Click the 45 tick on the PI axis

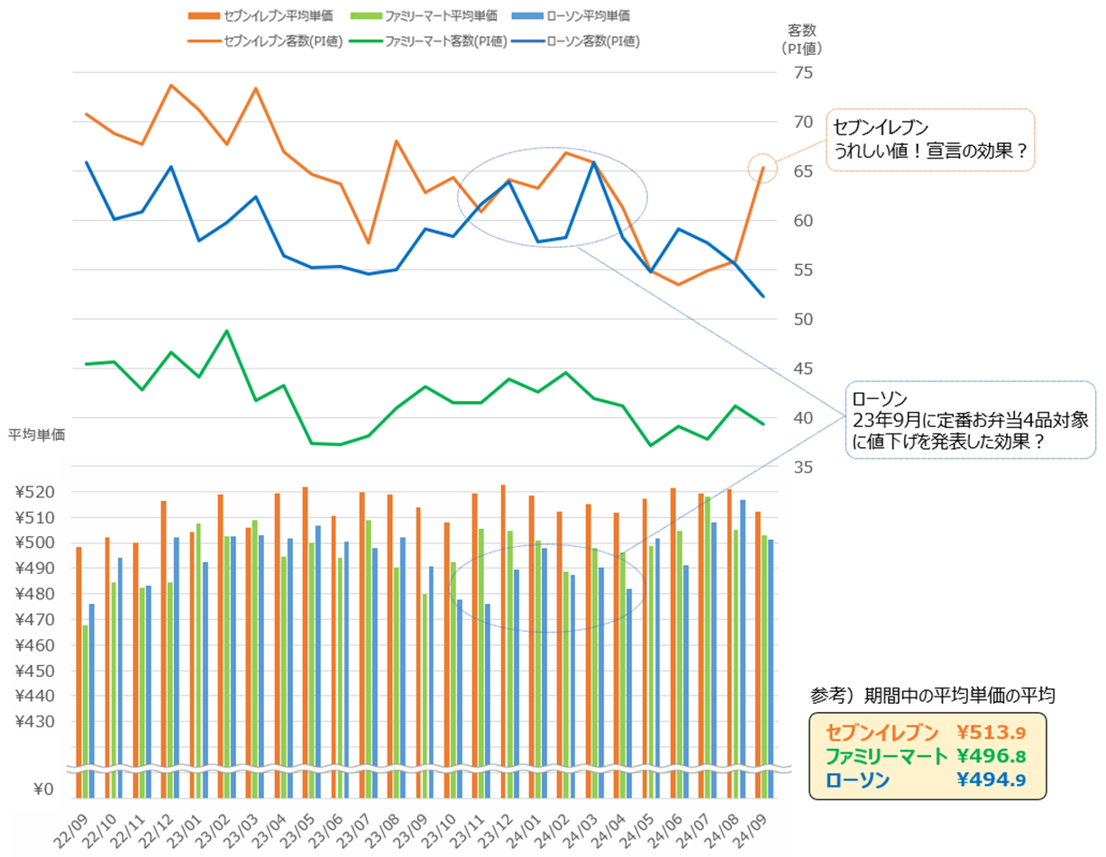tap(803, 369)
